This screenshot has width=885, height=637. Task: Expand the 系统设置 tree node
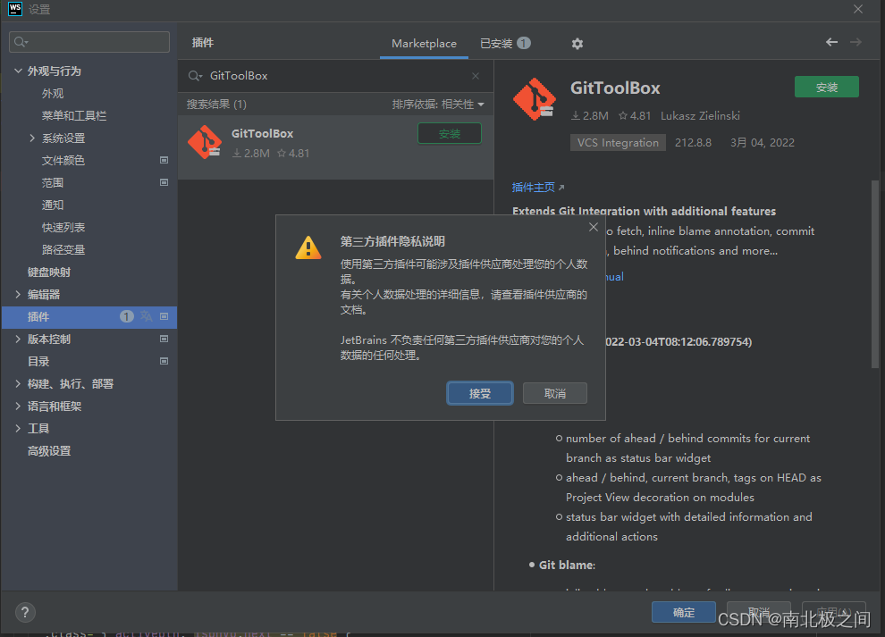click(32, 138)
